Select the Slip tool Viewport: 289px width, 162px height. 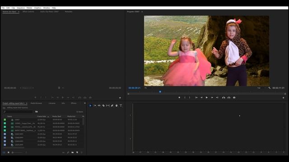click(108, 106)
